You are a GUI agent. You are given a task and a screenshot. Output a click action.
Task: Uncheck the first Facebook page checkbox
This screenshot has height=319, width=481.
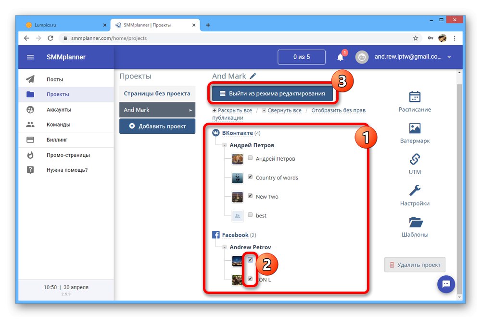coord(250,260)
